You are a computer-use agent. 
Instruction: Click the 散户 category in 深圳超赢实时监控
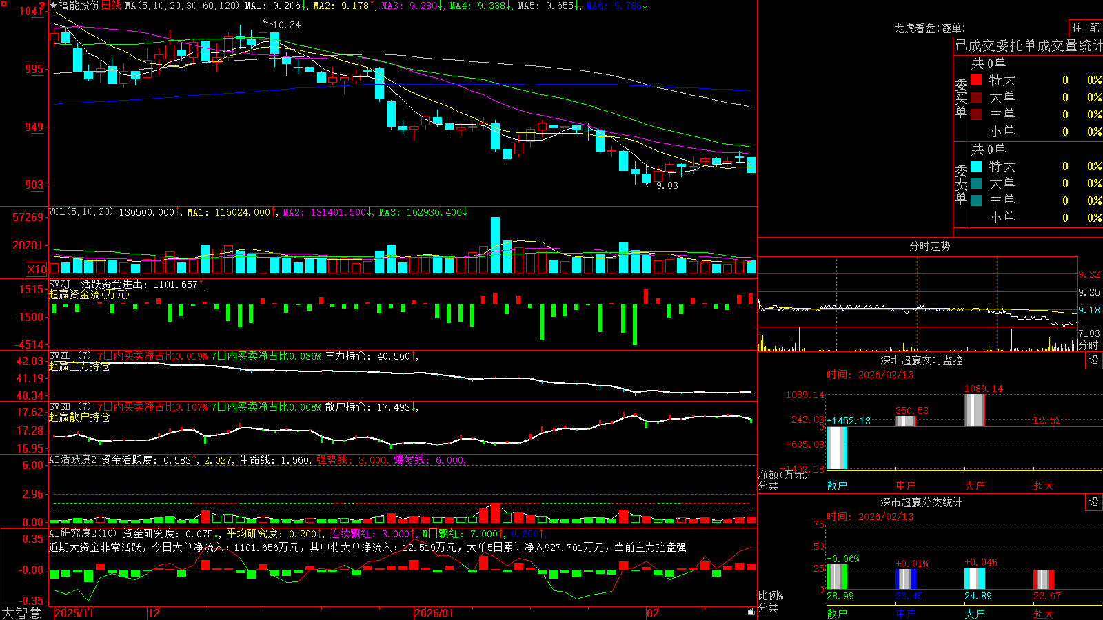click(x=837, y=486)
